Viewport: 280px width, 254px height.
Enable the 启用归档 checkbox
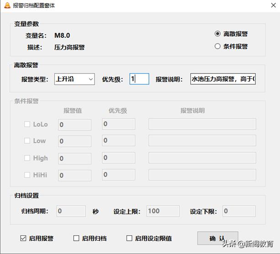coord(76,238)
